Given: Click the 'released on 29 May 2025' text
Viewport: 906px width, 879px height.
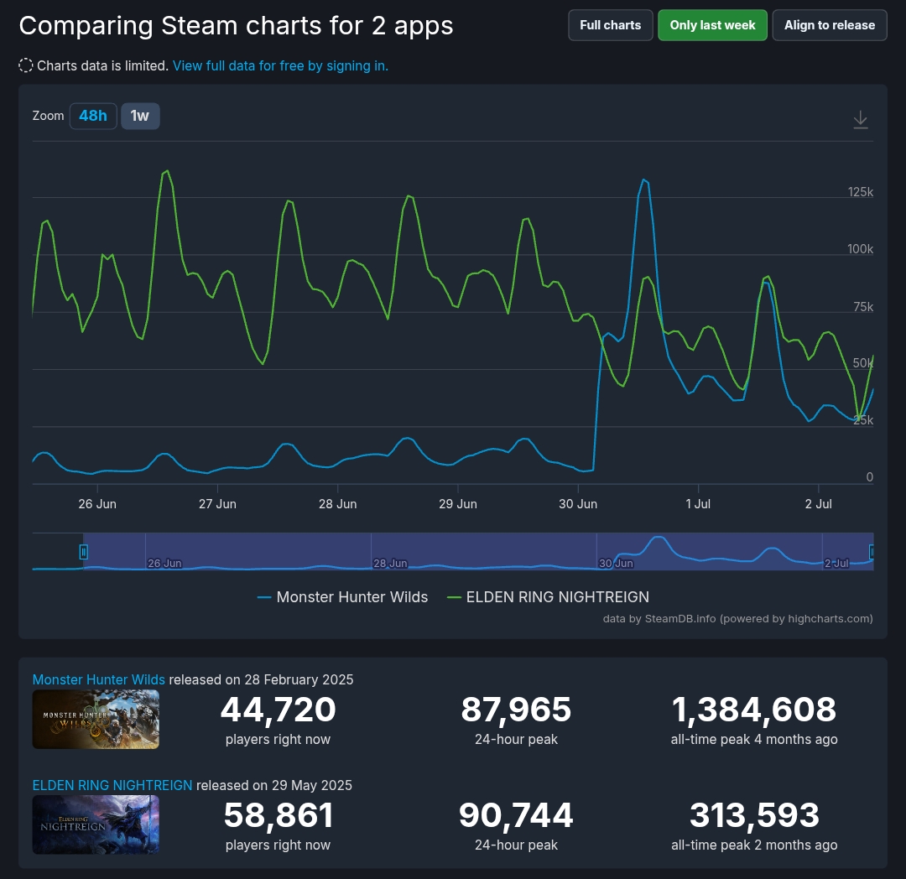Looking at the screenshot, I should click(x=274, y=785).
